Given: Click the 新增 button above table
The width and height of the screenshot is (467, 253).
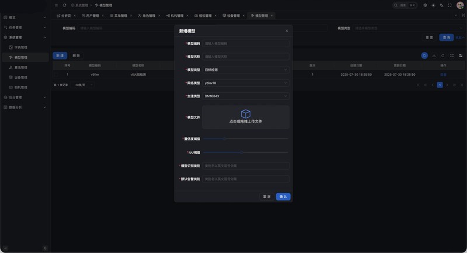Looking at the screenshot, I should tap(60, 55).
